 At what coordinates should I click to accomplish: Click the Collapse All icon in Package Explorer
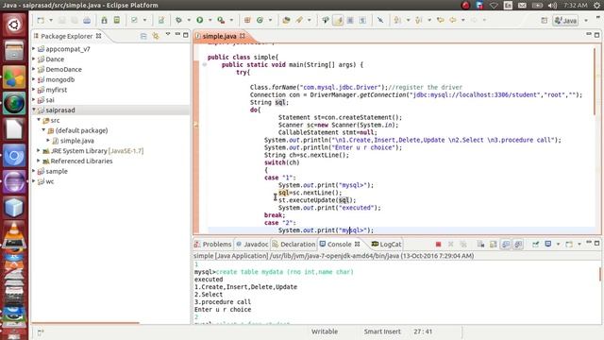[143, 36]
